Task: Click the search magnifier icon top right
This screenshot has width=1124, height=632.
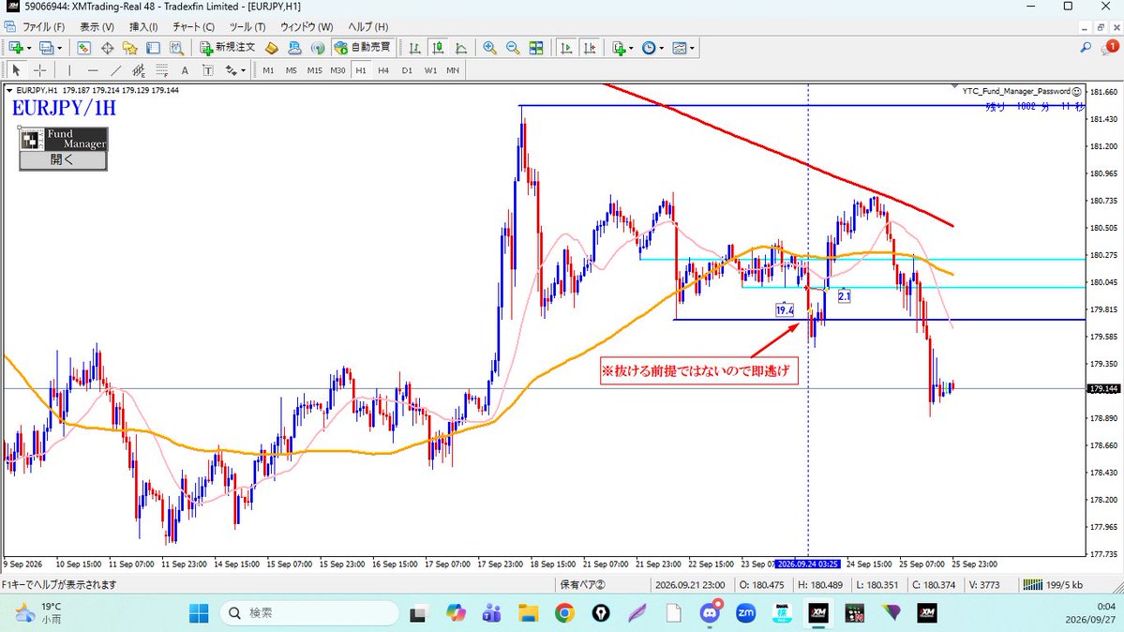Action: tap(1086, 47)
